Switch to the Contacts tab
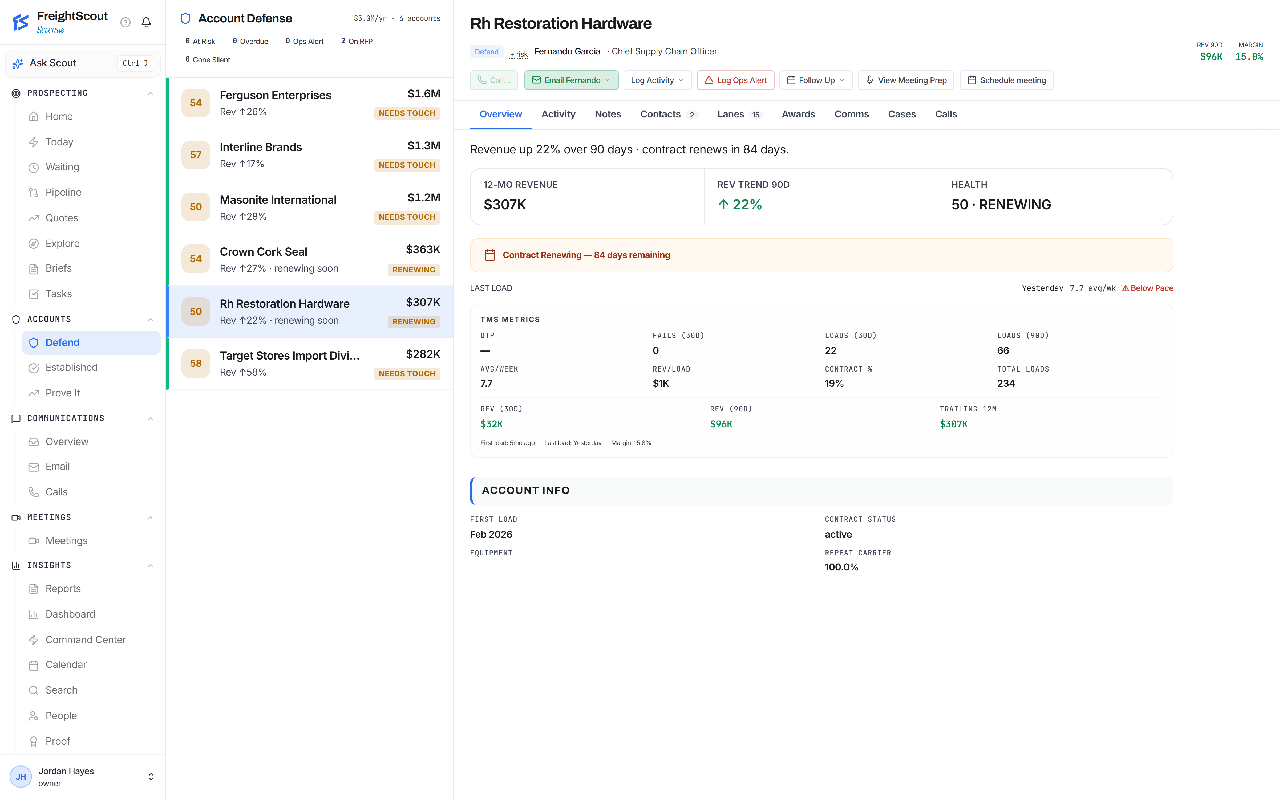 click(669, 114)
